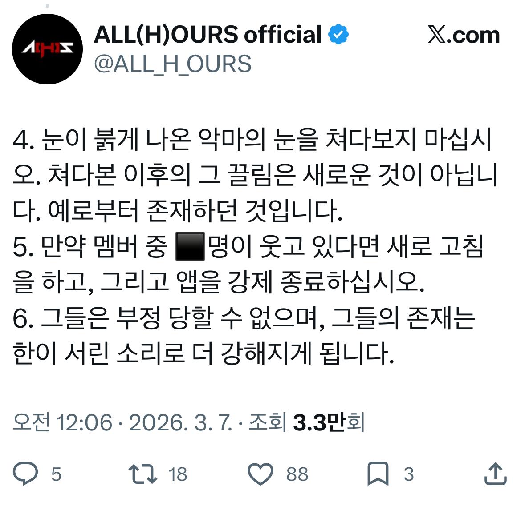Image resolution: width=525 pixels, height=506 pixels.
Task: Click the reply count 5
Action: tap(56, 474)
